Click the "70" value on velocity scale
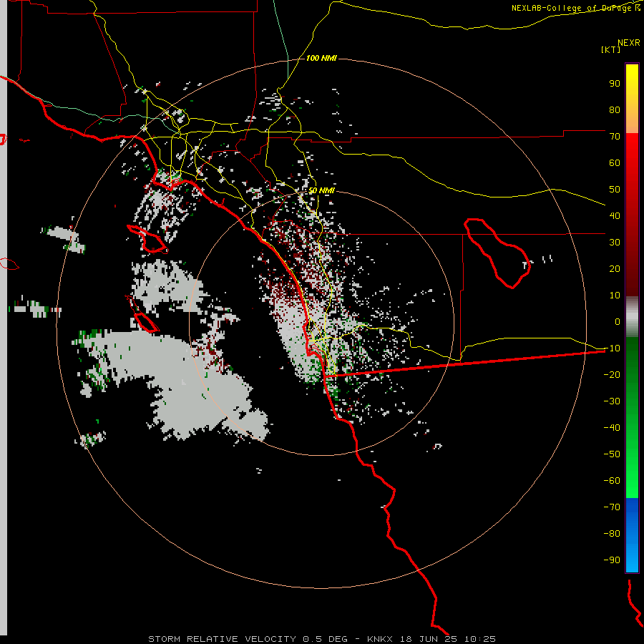644x644 pixels. (x=615, y=137)
